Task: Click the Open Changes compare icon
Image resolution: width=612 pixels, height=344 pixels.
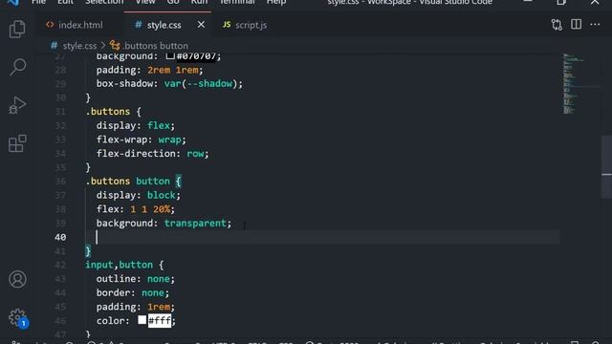Action: 557,25
